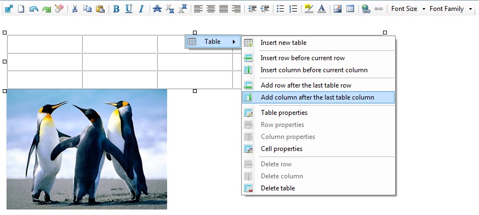Increase indent of the paragraph

[252, 9]
